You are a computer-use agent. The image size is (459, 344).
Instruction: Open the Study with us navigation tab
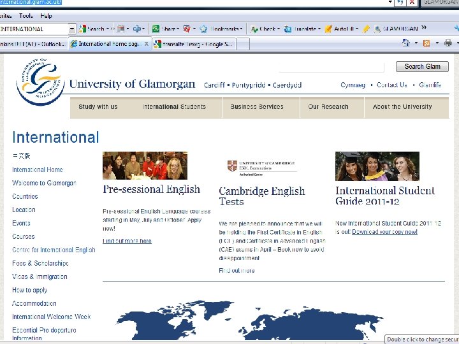tap(98, 107)
